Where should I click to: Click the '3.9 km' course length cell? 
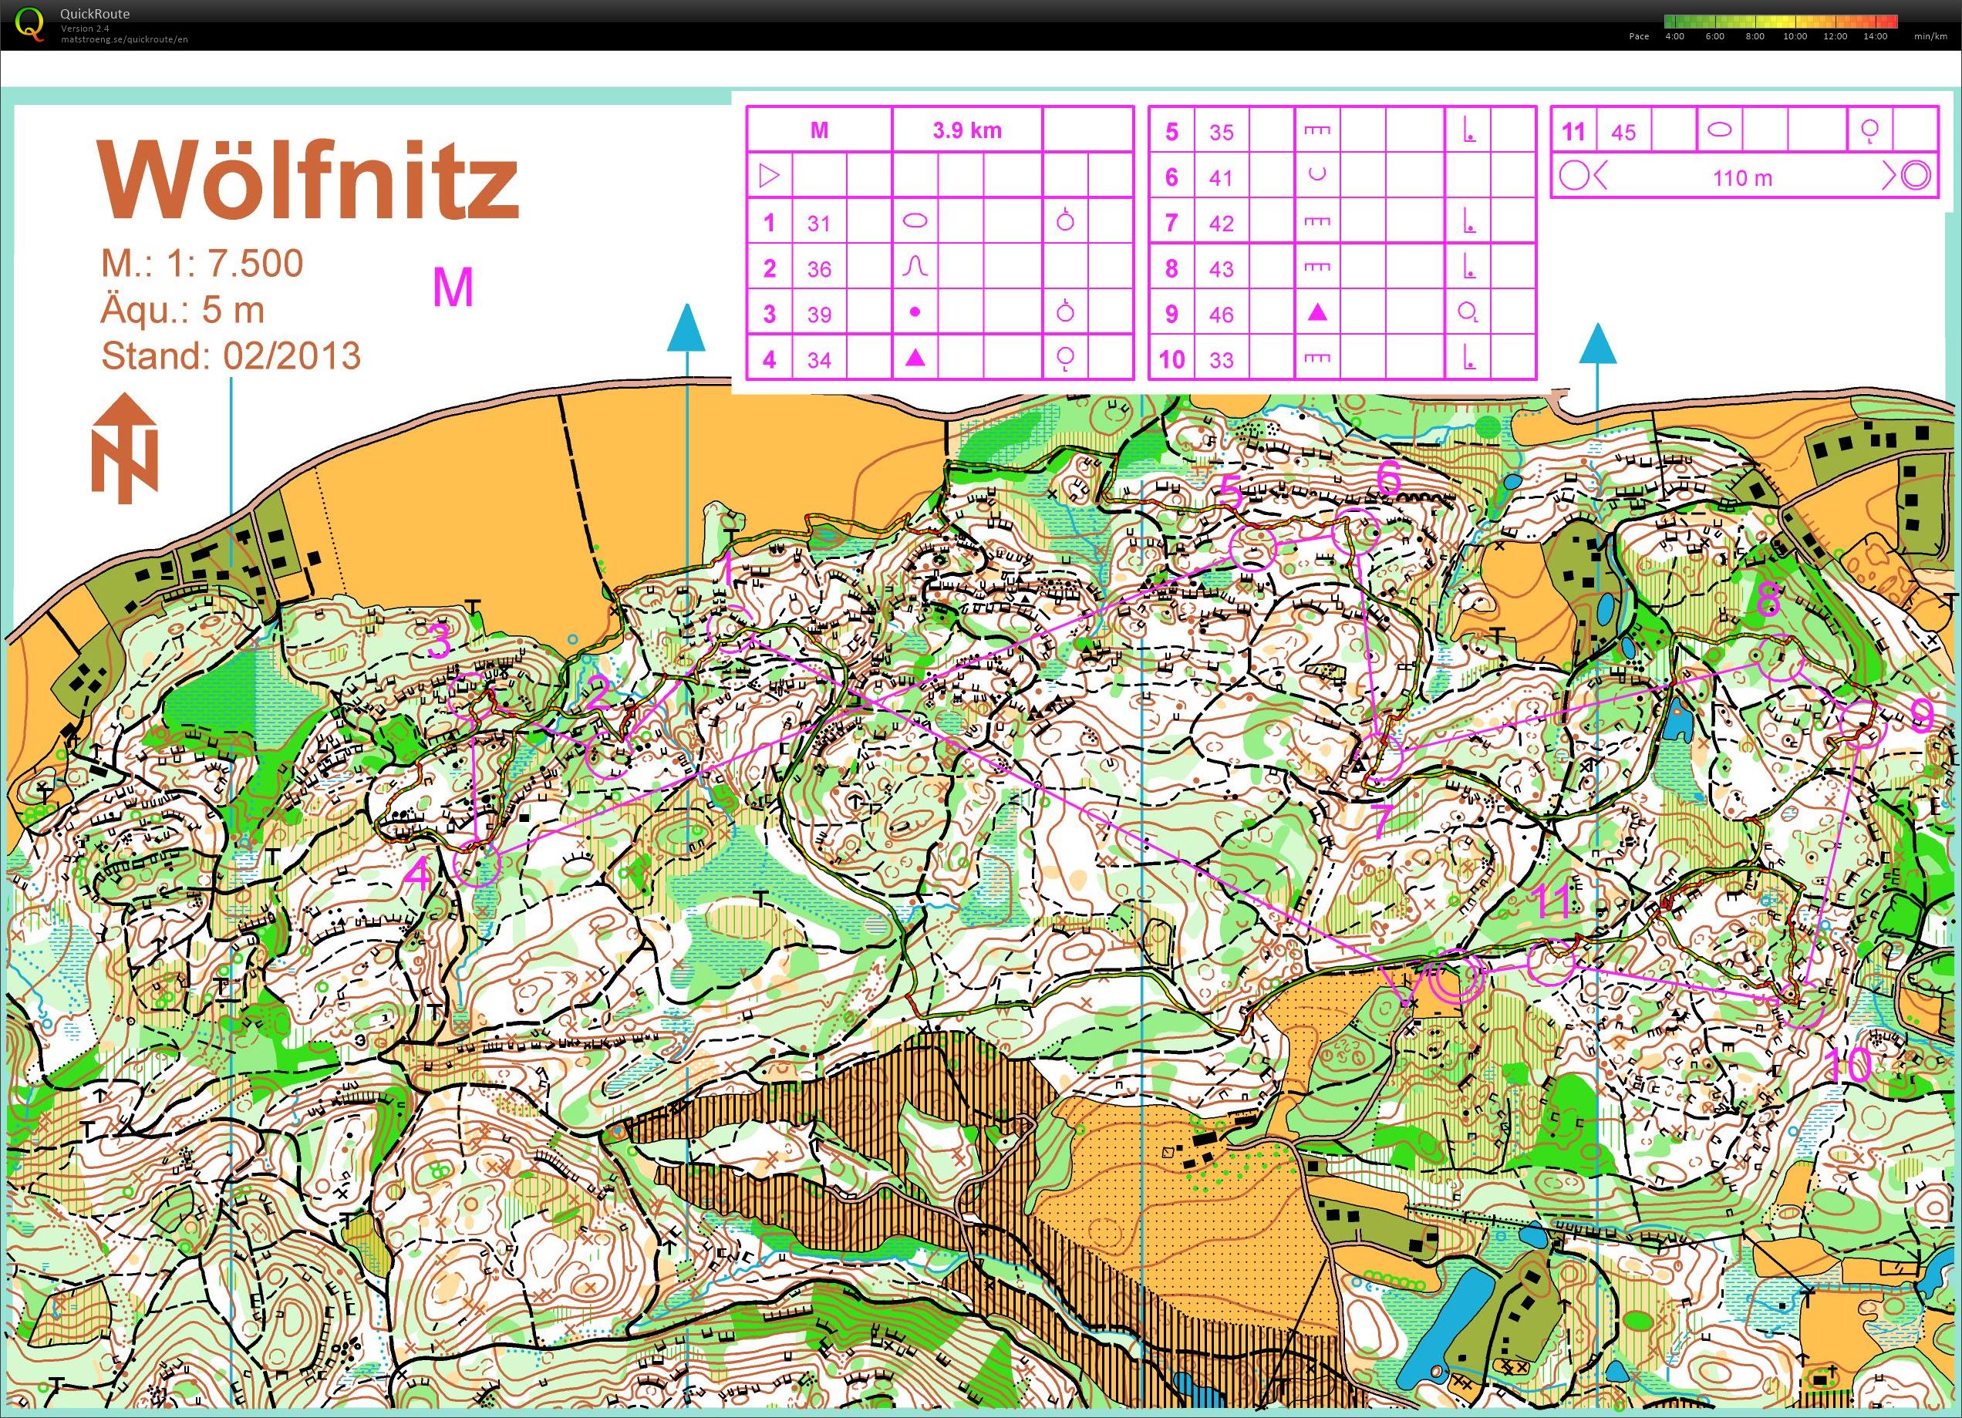coord(966,130)
